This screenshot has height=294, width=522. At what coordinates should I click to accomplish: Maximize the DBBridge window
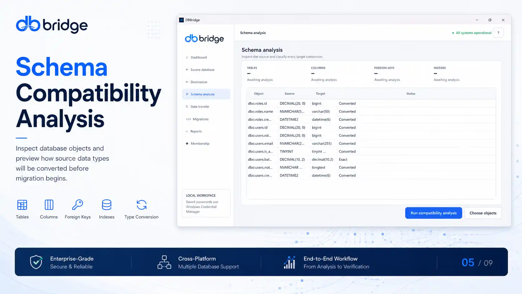click(490, 20)
